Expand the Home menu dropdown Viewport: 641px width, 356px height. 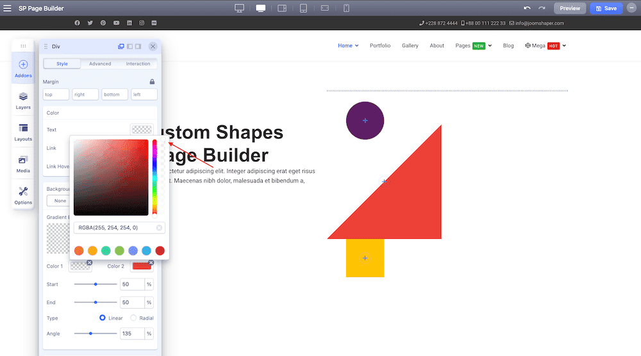[x=348, y=45]
